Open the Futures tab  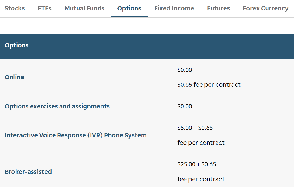(x=218, y=8)
